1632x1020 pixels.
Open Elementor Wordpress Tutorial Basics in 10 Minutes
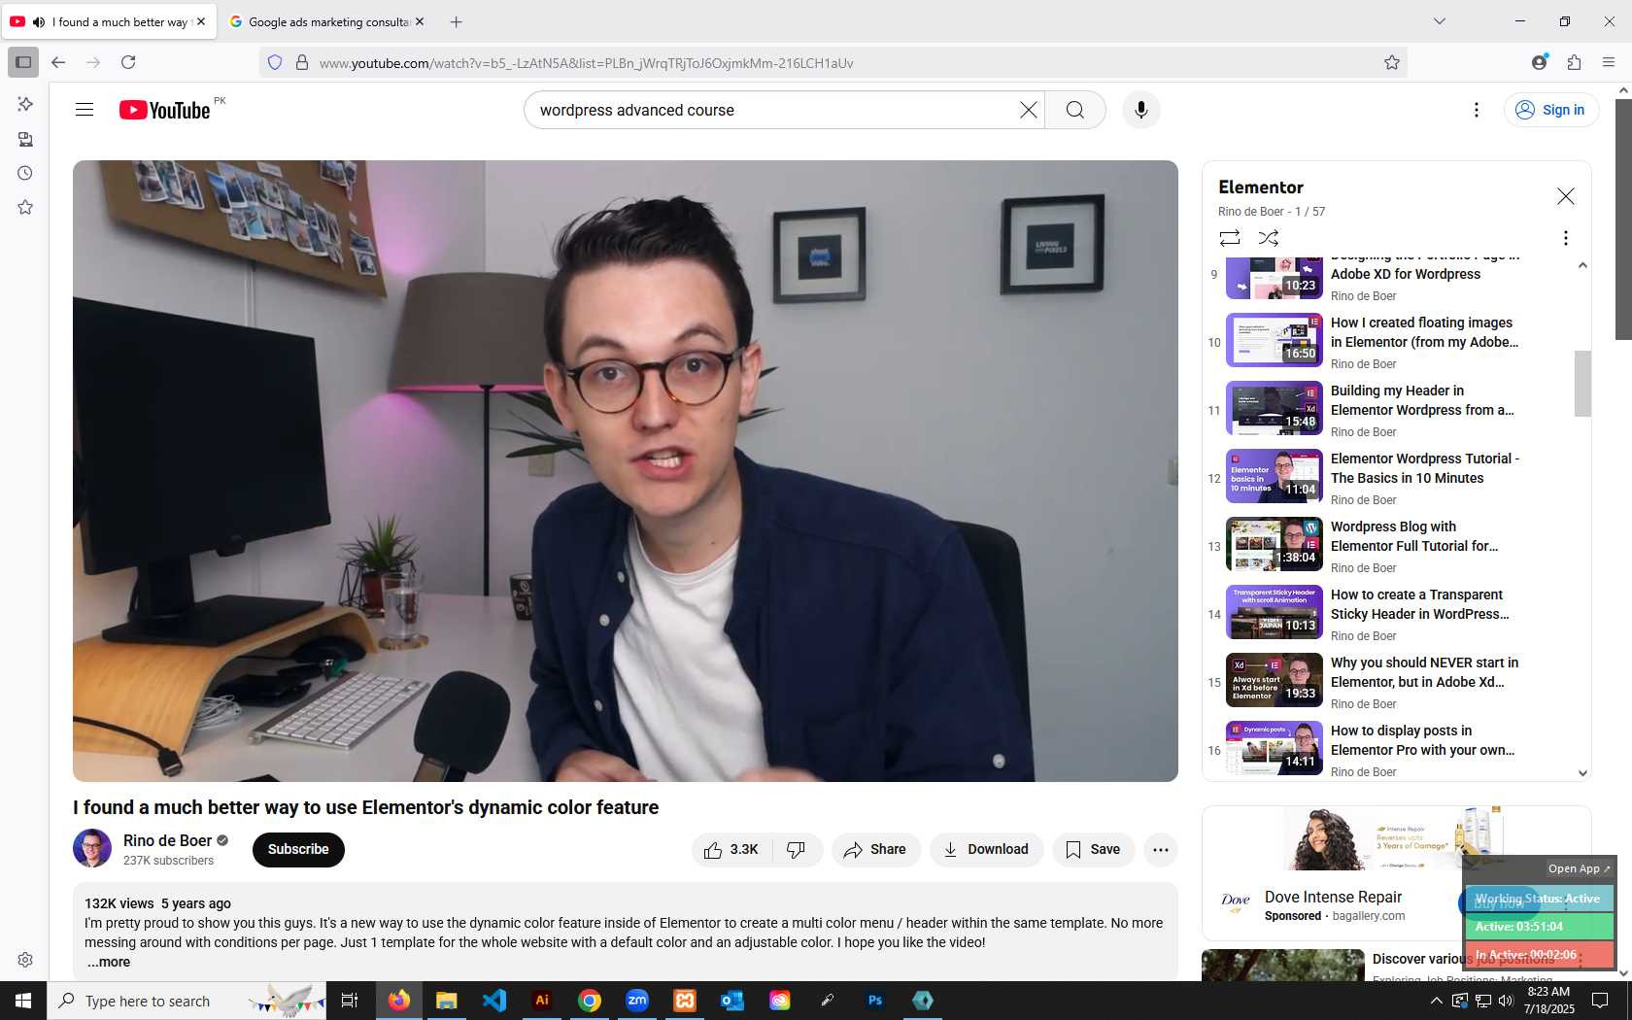tap(1425, 468)
